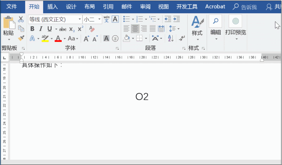Switch to the Developer (开发工具) tab
The width and height of the screenshot is (282, 165).
(x=187, y=7)
